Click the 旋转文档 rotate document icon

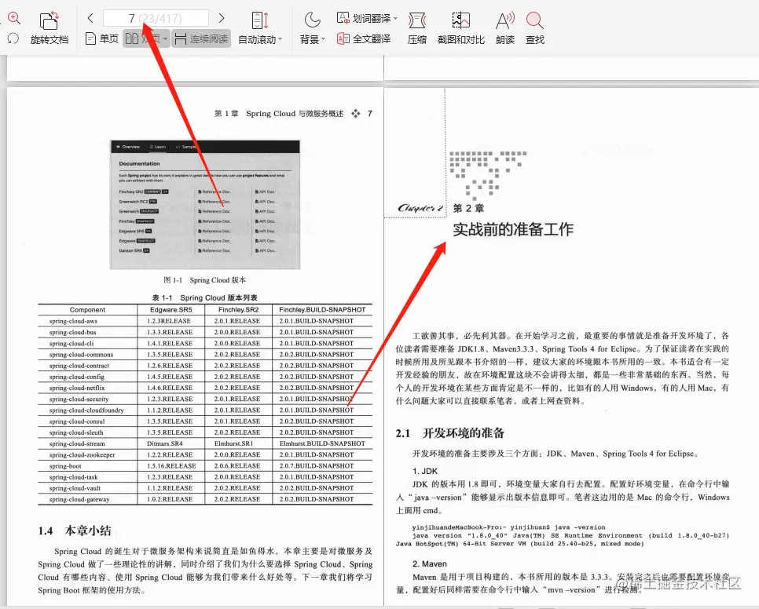click(x=49, y=20)
